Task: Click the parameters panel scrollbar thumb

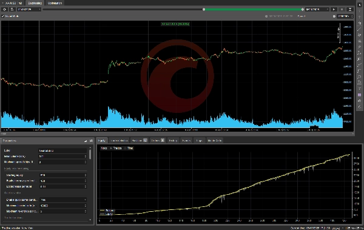Action: coord(90,154)
